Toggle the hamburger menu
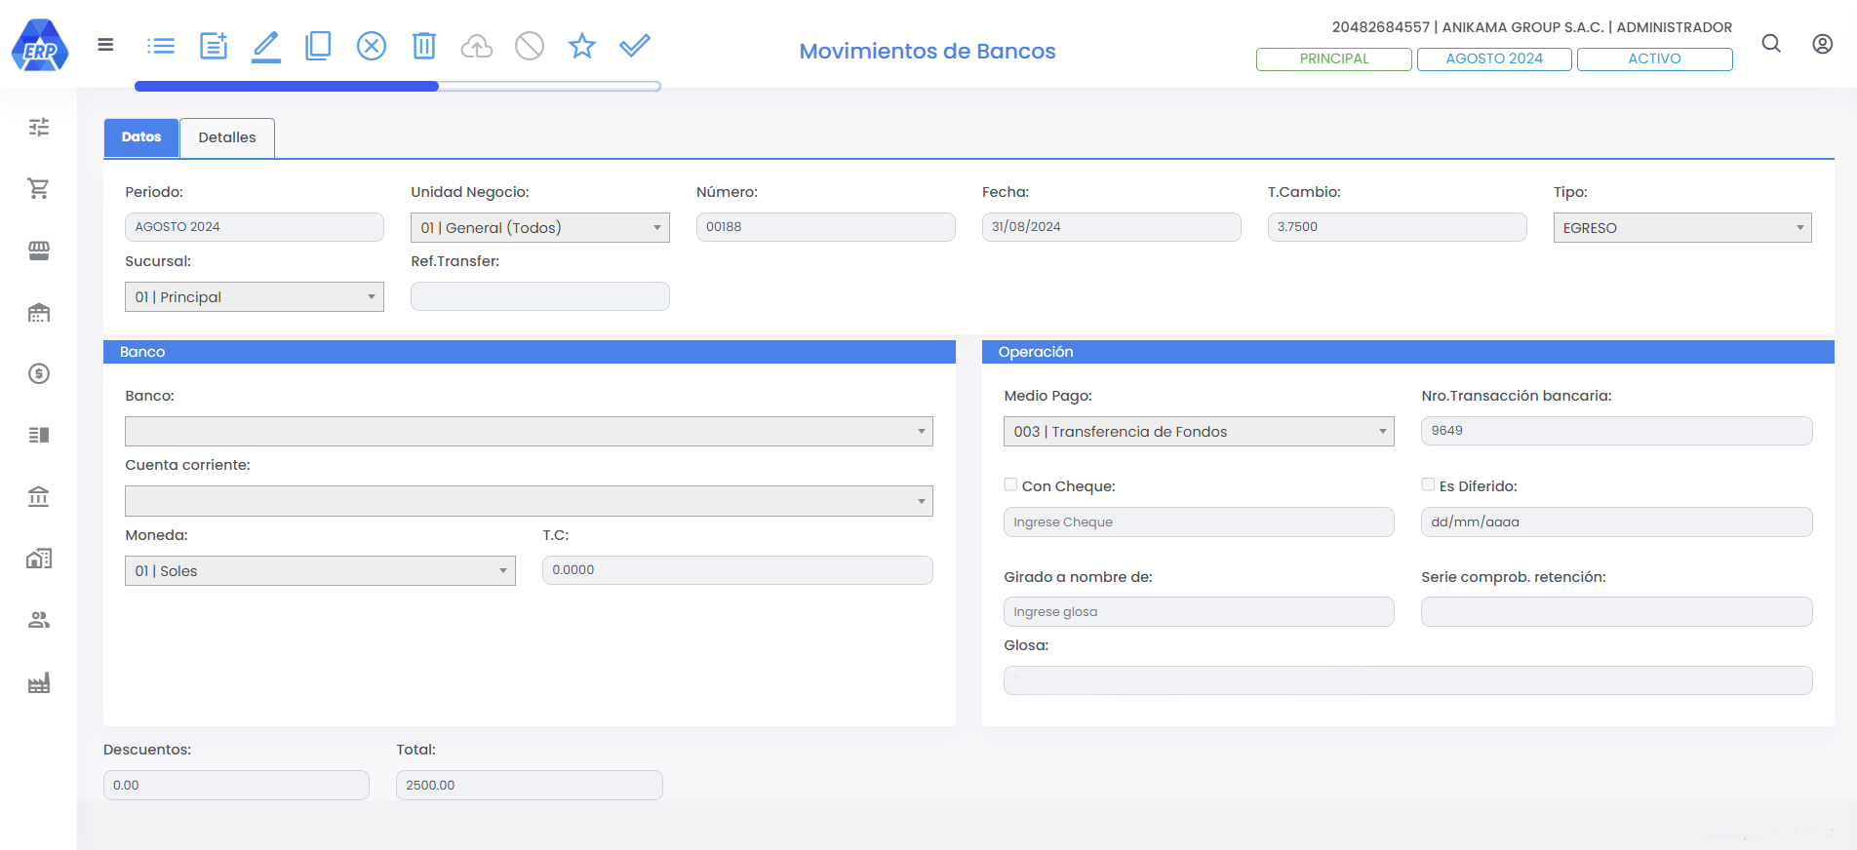This screenshot has width=1857, height=850. (x=105, y=45)
